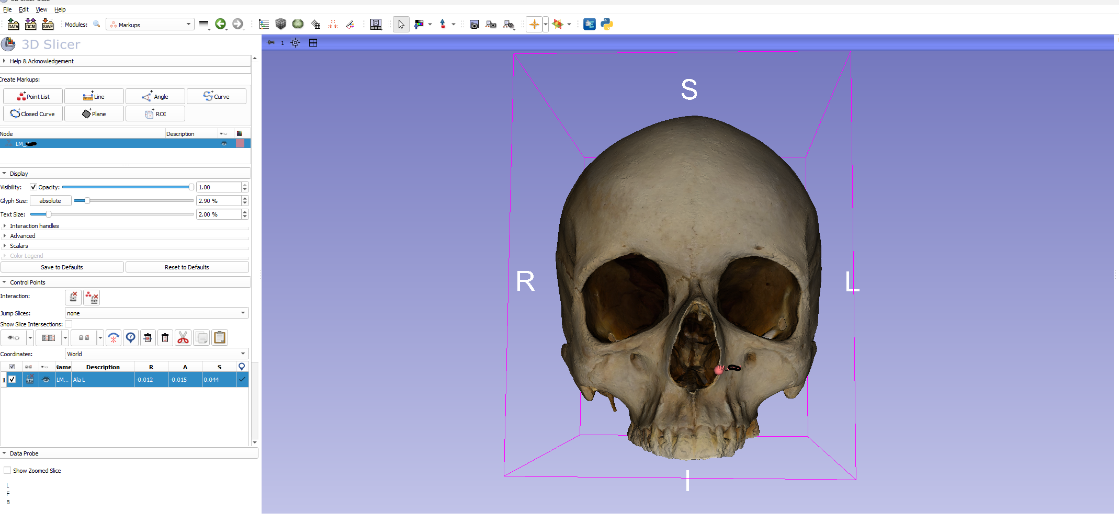Open the Jump Slices dropdown
Screen dimensions: 1119x523
(156, 313)
